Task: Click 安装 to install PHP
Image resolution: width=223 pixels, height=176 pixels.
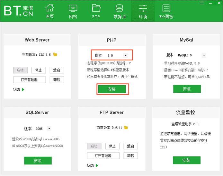Action: pos(112,89)
